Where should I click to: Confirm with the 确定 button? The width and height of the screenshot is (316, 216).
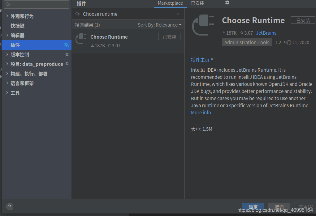253,207
